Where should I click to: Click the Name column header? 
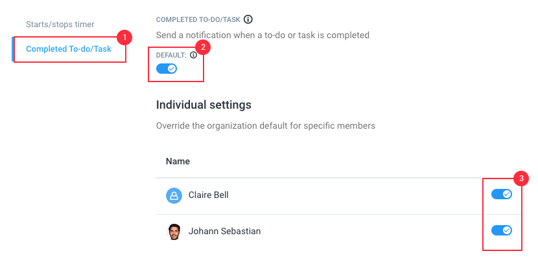[178, 161]
